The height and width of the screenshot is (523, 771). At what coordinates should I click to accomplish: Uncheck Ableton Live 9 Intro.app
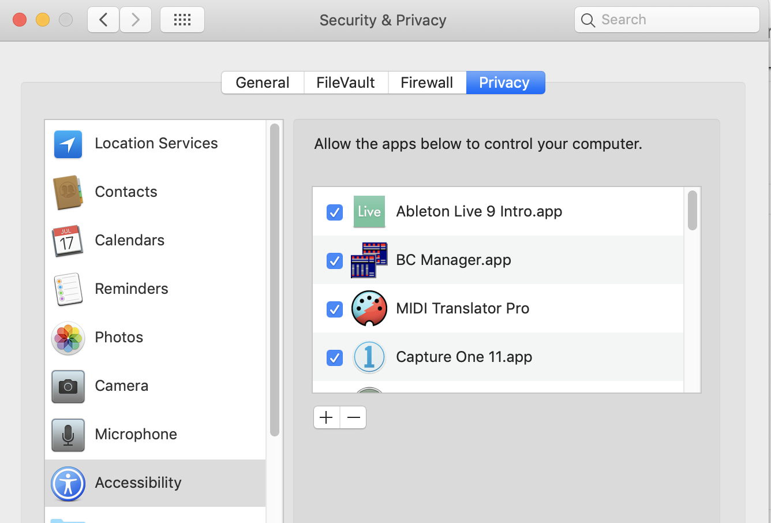pyautogui.click(x=335, y=212)
